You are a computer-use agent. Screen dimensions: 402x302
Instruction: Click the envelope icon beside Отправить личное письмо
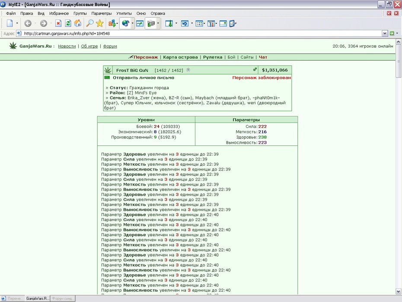tap(107, 77)
